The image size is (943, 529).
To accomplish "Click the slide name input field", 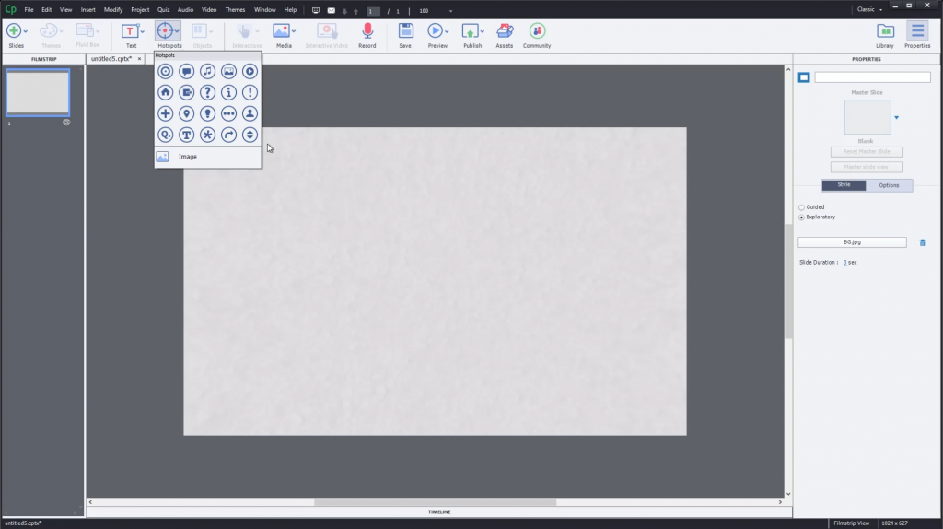I will pos(872,77).
